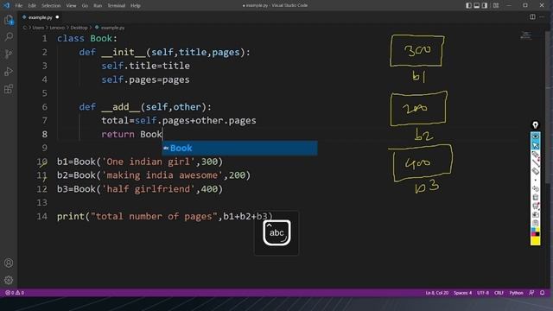The image size is (553, 311).
Task: Click the minimap at editor top right
Action: 526,35
